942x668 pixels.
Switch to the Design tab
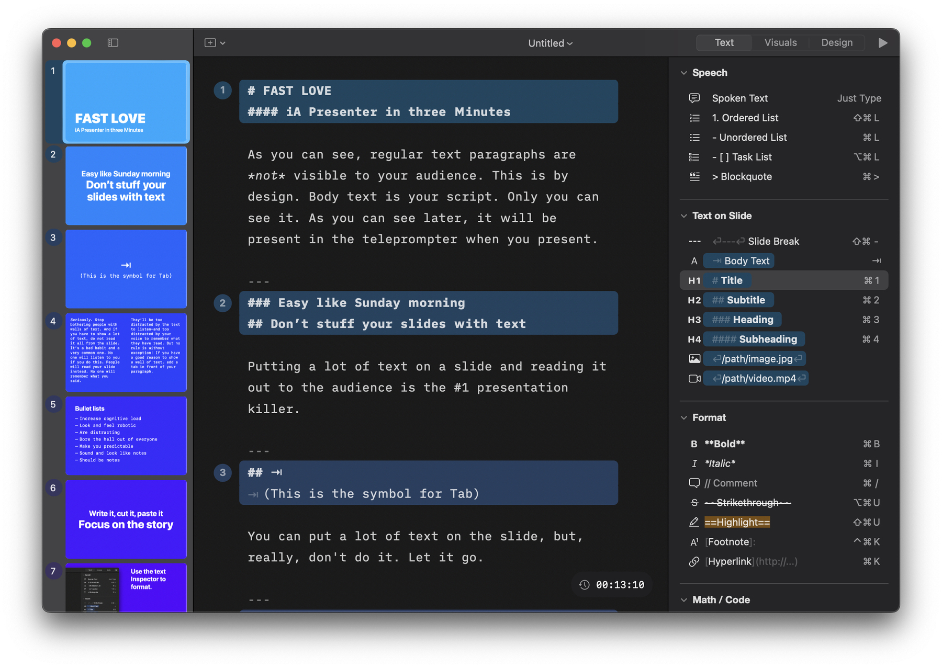(836, 43)
